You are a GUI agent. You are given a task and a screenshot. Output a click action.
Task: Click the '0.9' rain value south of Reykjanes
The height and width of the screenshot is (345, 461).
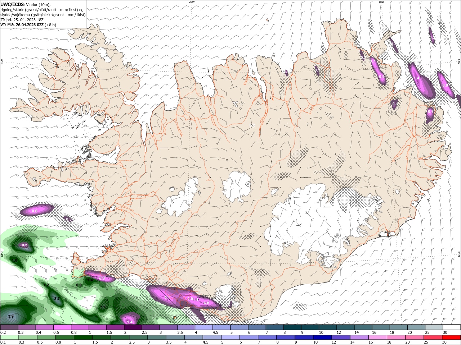[79, 285]
